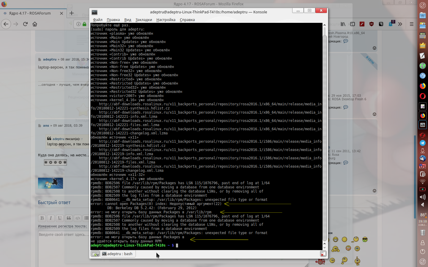Viewport: 428px width, 267px height.
Task: Open the Справка menu in Konsole
Action: tap(187, 20)
